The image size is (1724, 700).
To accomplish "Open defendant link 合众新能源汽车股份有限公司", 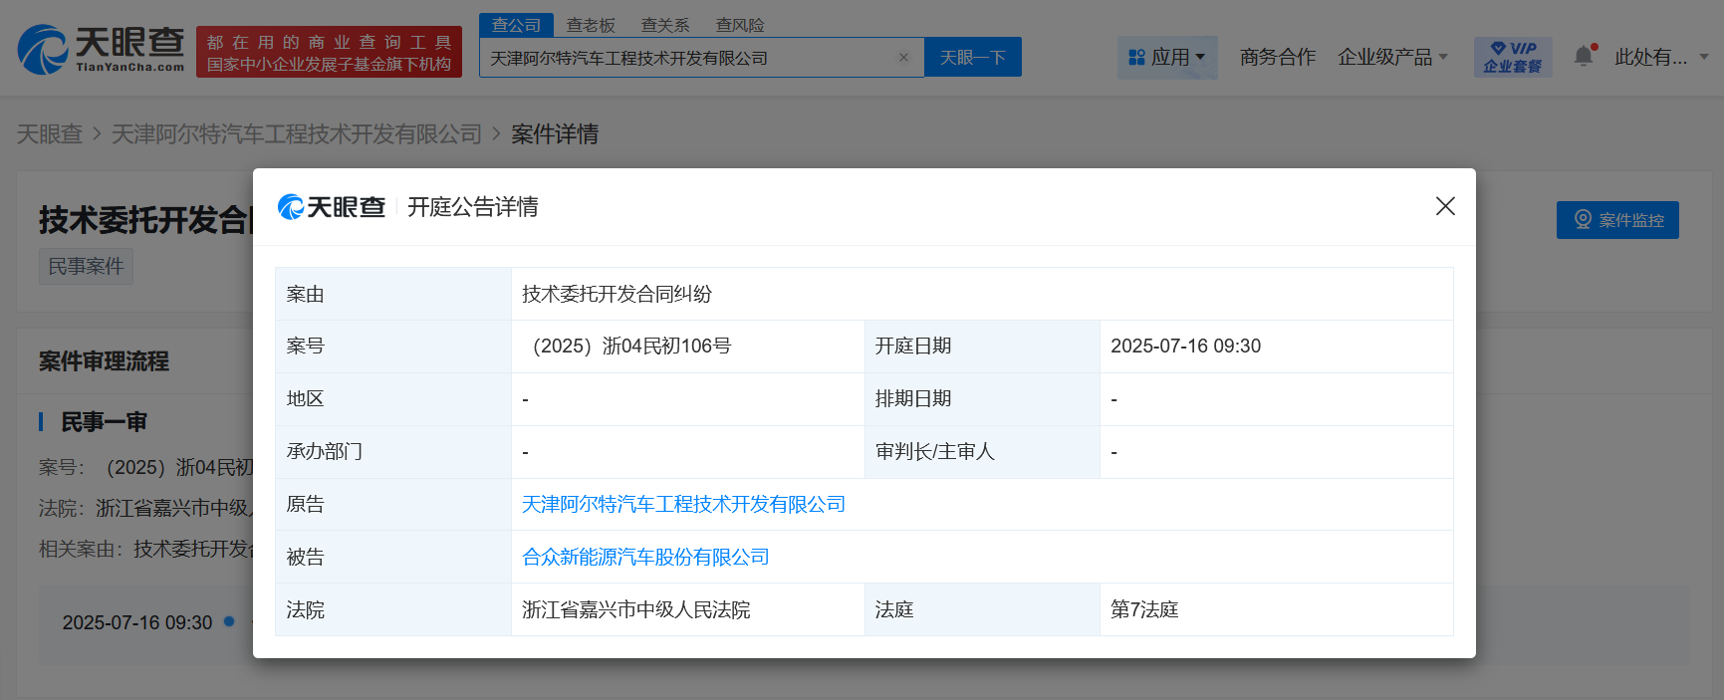I will tap(645, 558).
